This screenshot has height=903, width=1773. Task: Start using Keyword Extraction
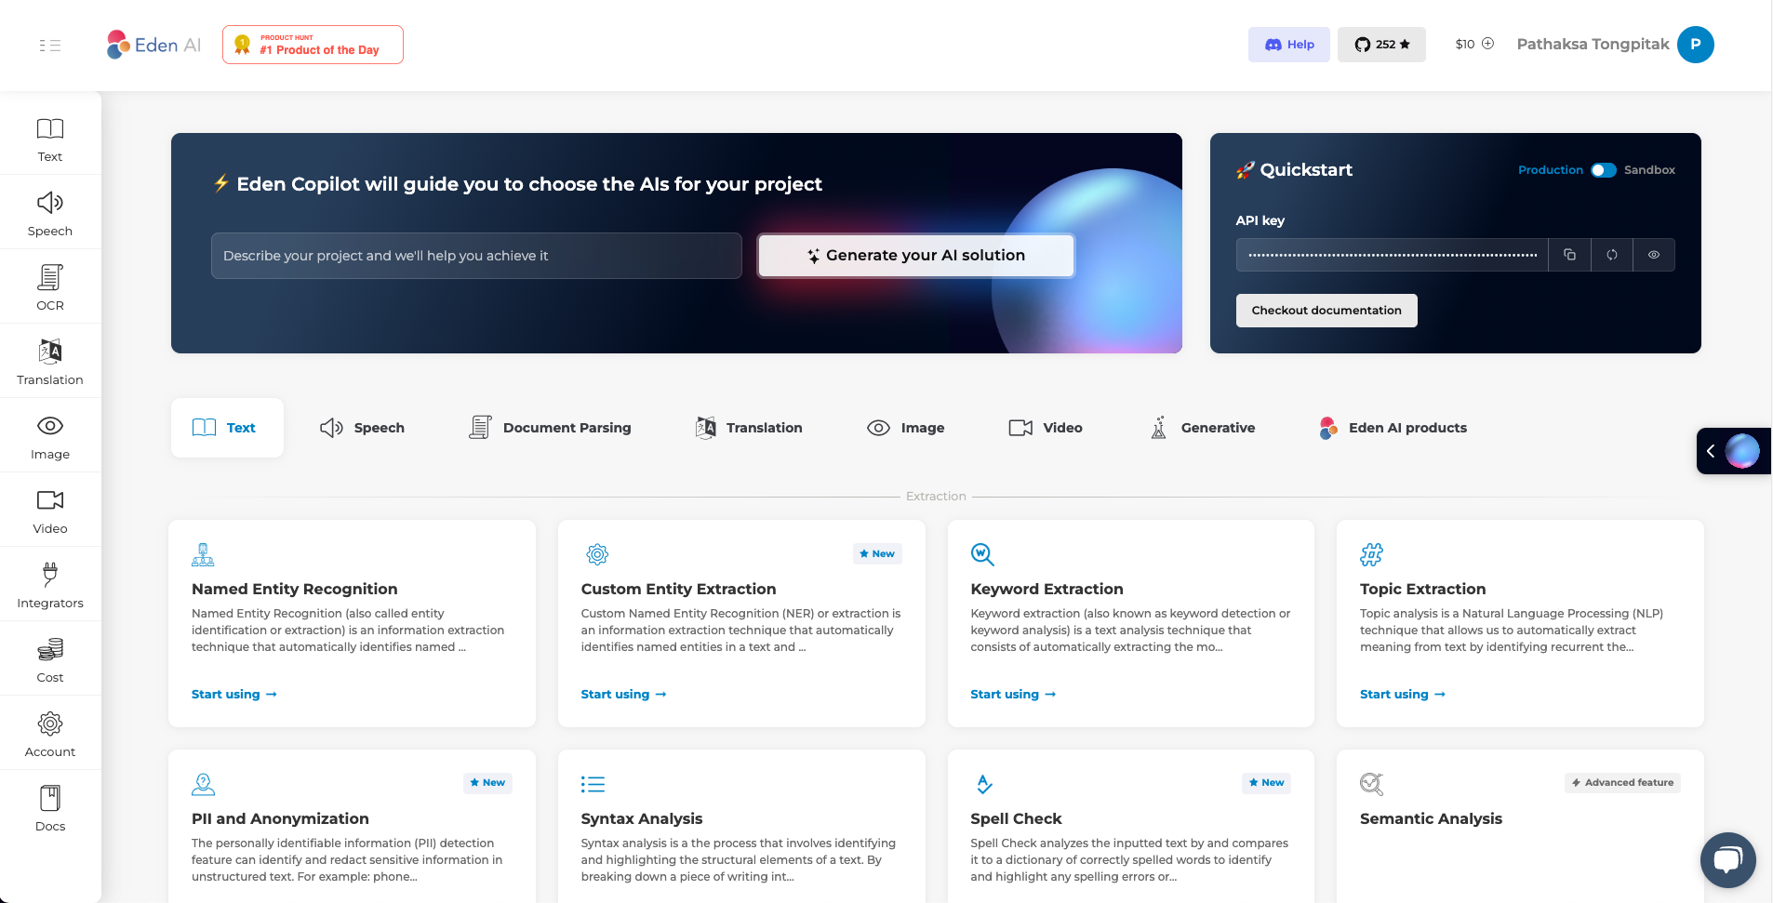pyautogui.click(x=1012, y=694)
